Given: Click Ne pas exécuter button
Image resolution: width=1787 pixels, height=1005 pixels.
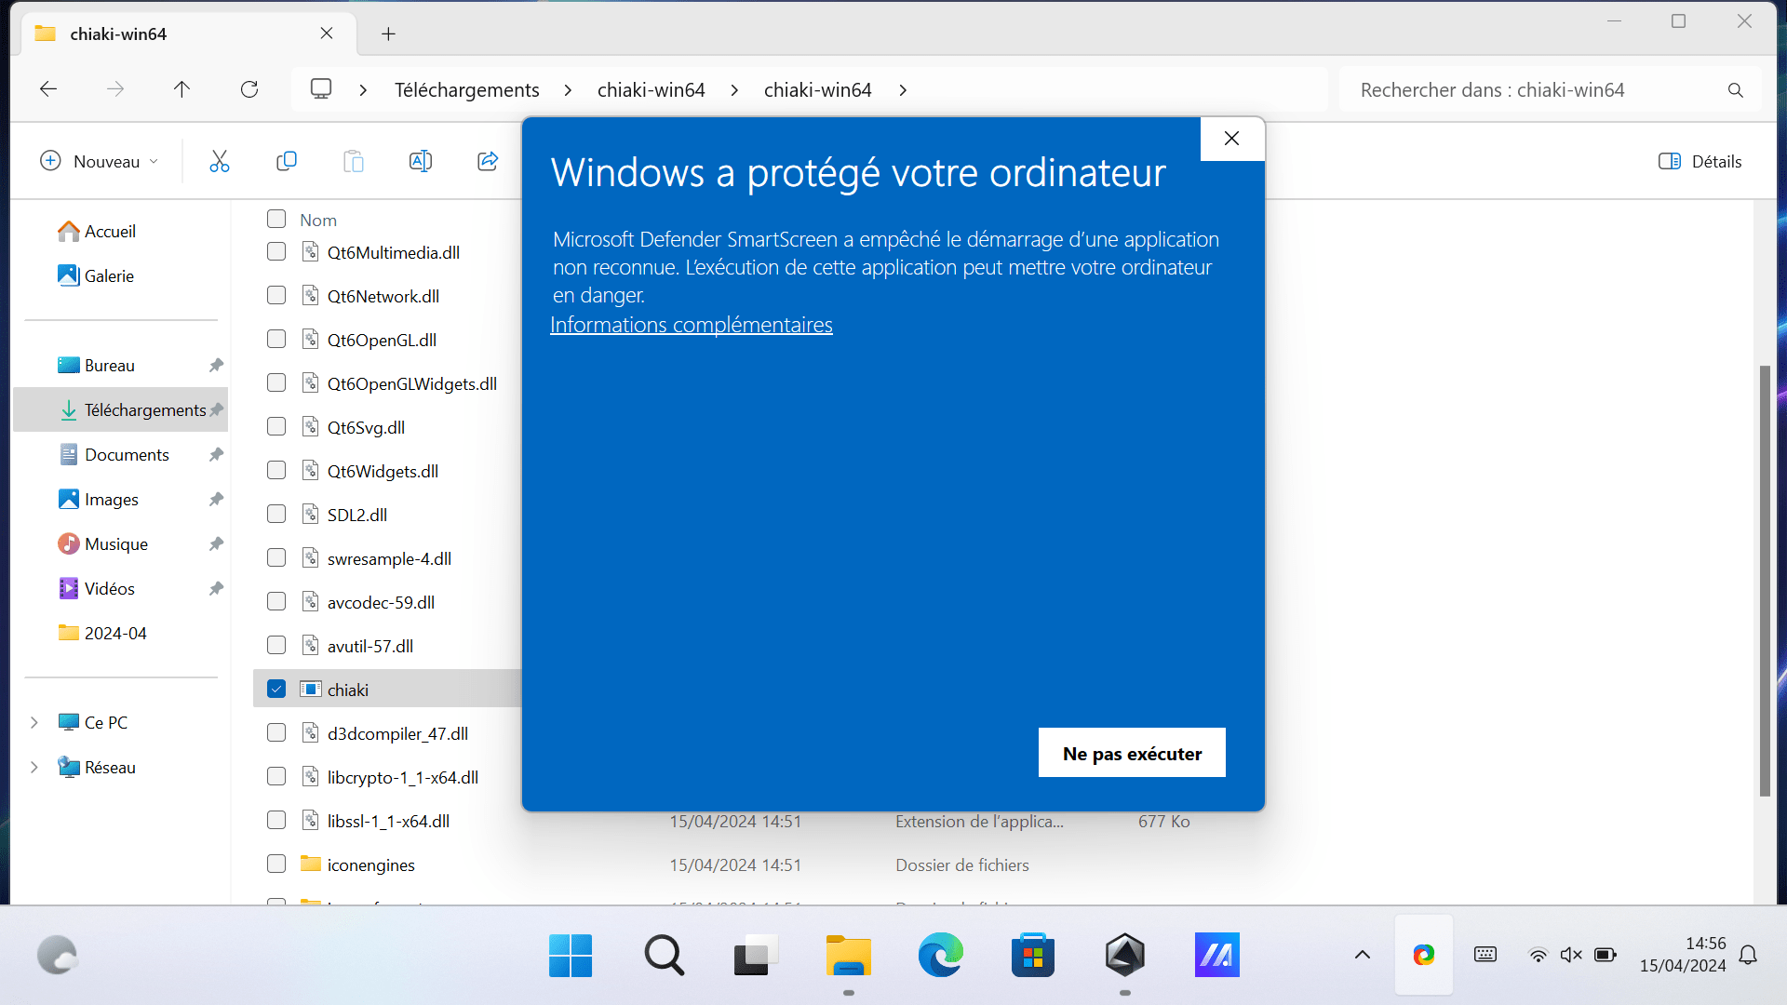Looking at the screenshot, I should point(1132,753).
